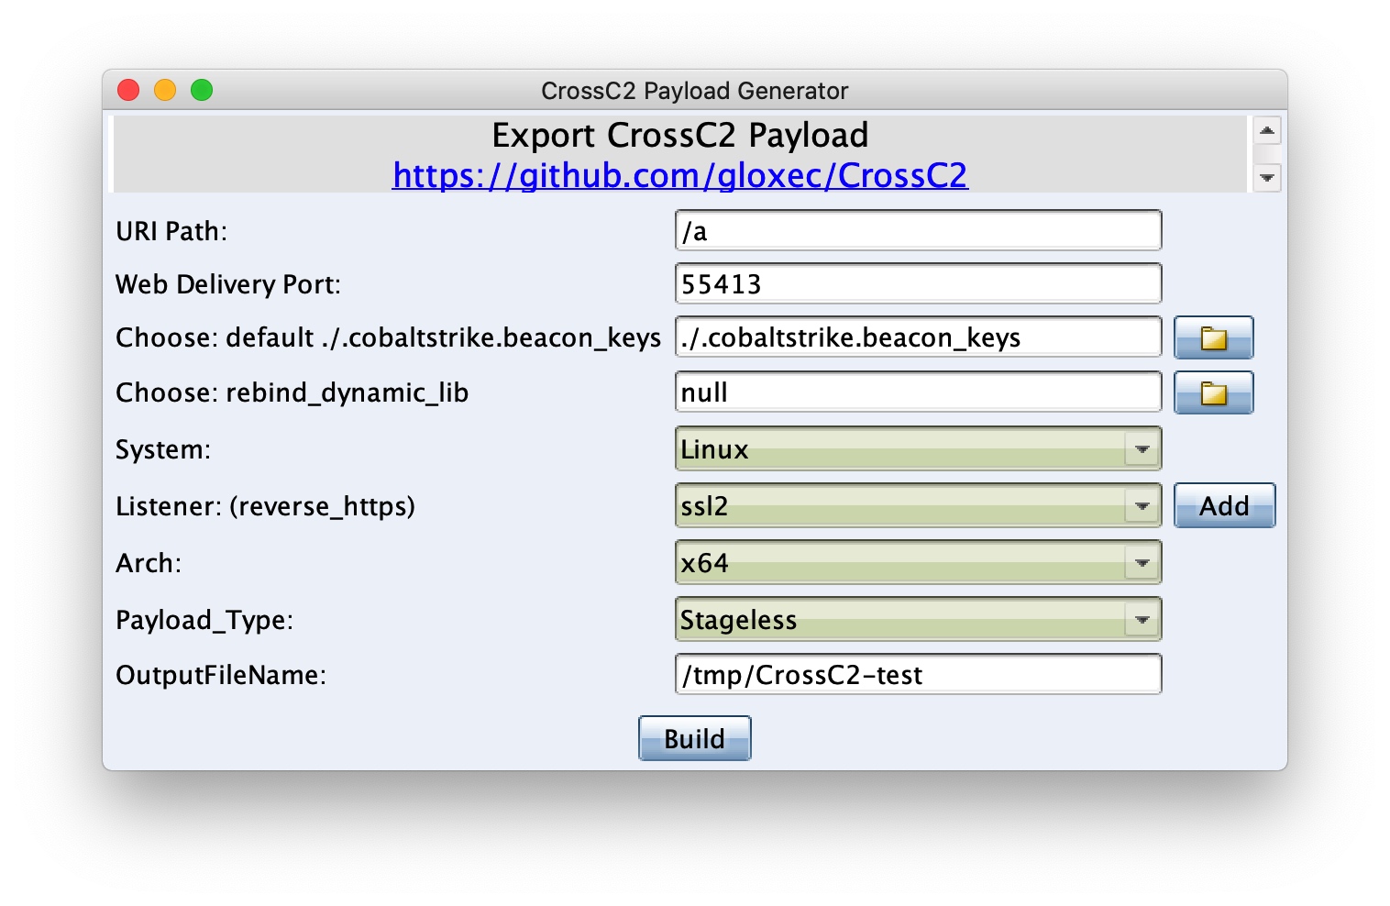Focus the URI Path input field
Viewport: 1390px width, 906px height.
click(x=918, y=230)
